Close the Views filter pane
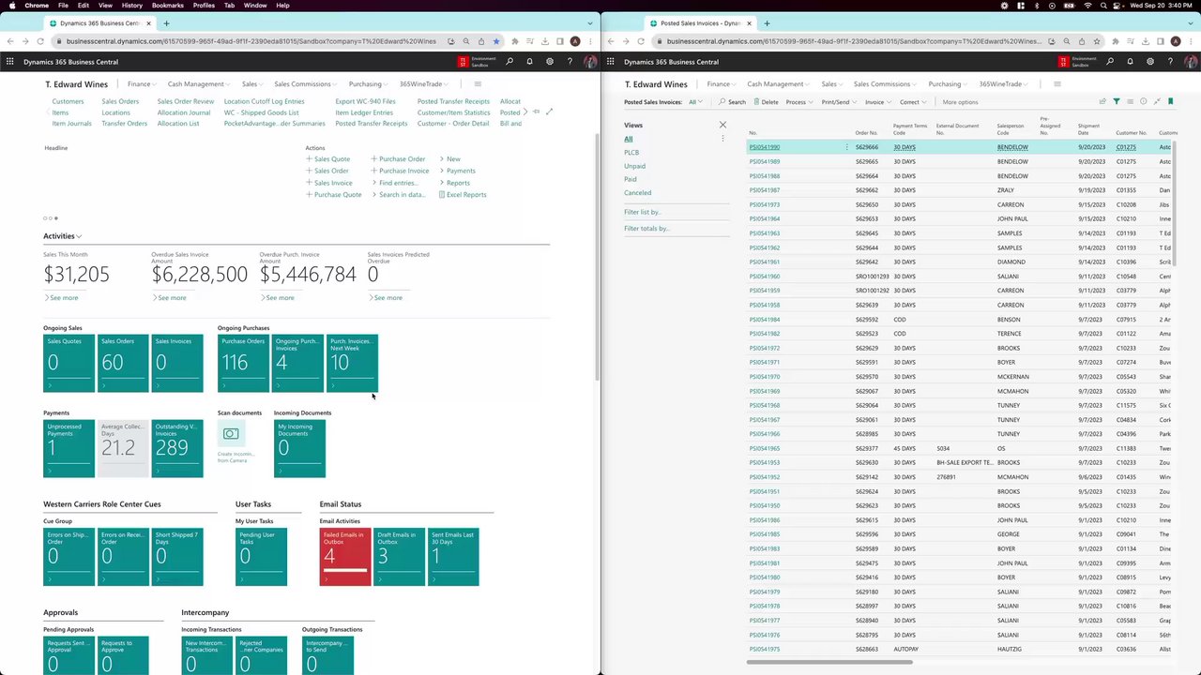 click(722, 125)
